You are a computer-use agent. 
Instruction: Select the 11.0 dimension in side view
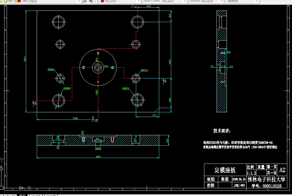(x=223, y=66)
